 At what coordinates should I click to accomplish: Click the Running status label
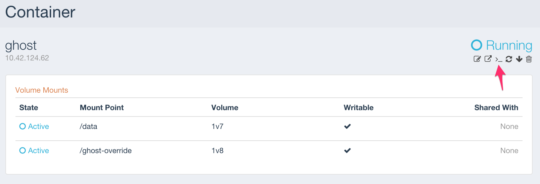[x=509, y=45]
